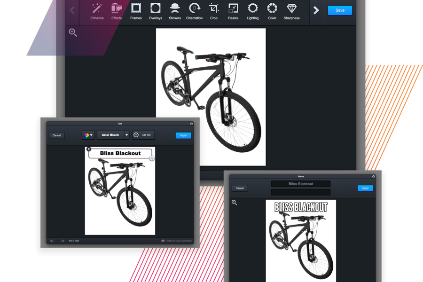Screen dimensions: 423x282
Task: Click the empty bottom Meme text field
Action: tap(301, 192)
